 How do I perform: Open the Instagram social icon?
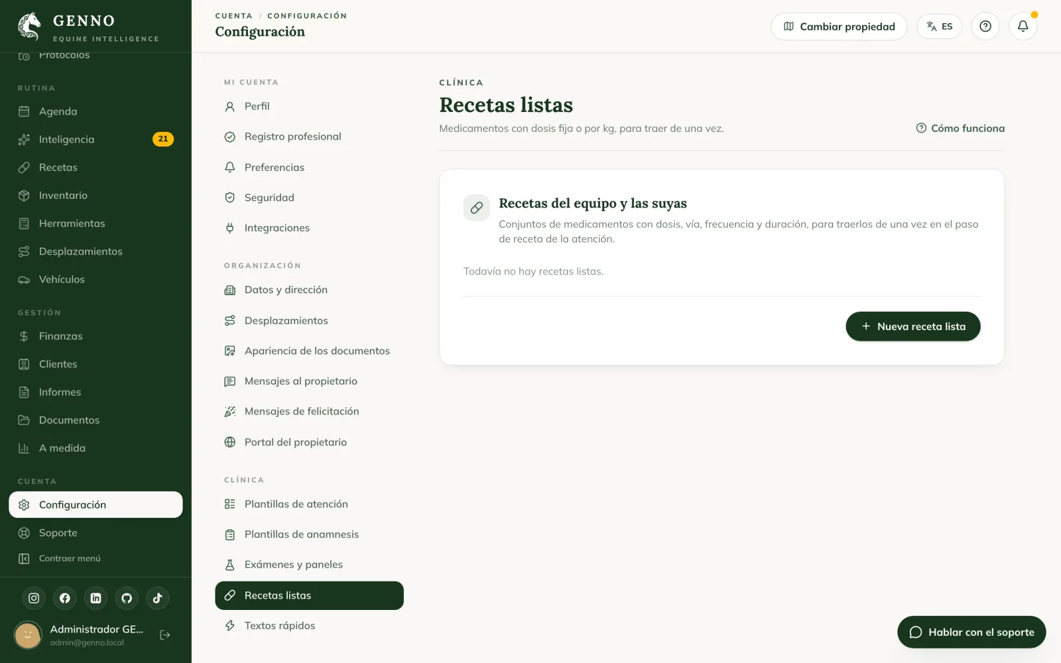coord(34,598)
